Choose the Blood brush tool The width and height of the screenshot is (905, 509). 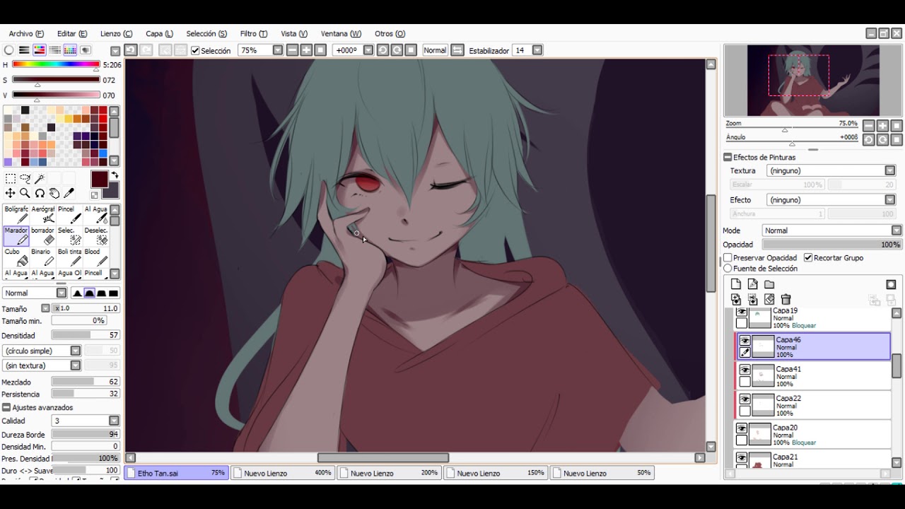coord(95,257)
